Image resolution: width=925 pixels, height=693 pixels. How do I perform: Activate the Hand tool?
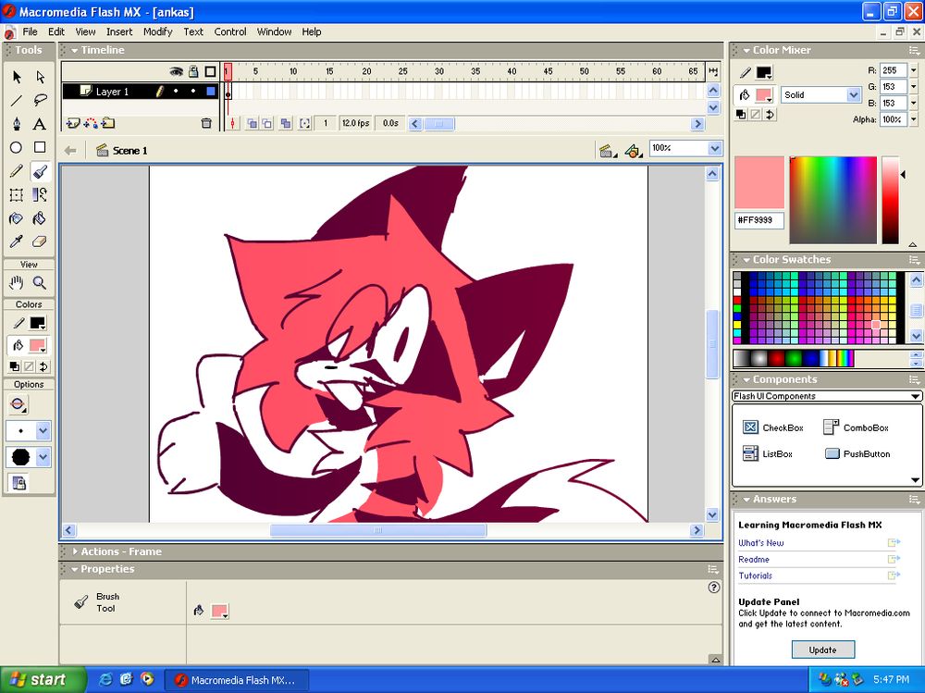pos(17,283)
